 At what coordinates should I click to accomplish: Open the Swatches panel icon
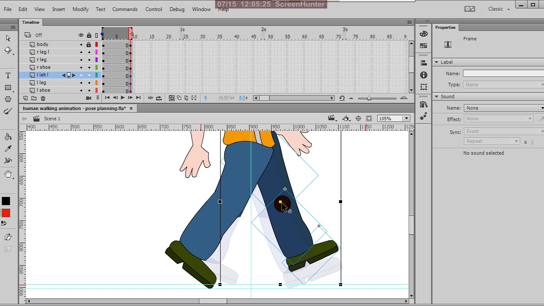coord(424,45)
